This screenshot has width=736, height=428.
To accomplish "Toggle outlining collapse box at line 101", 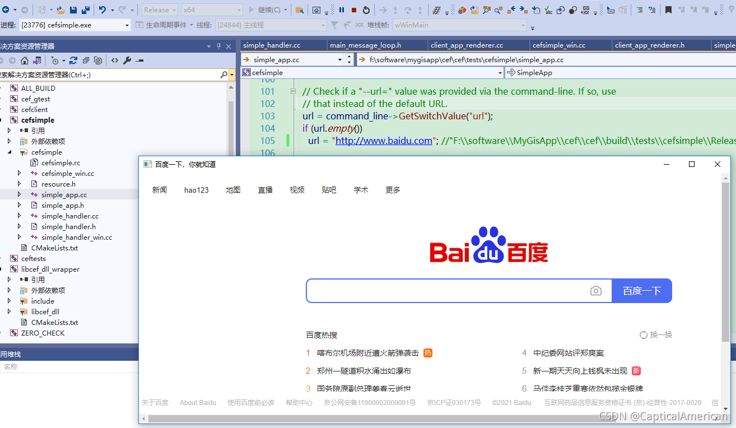I will (293, 91).
